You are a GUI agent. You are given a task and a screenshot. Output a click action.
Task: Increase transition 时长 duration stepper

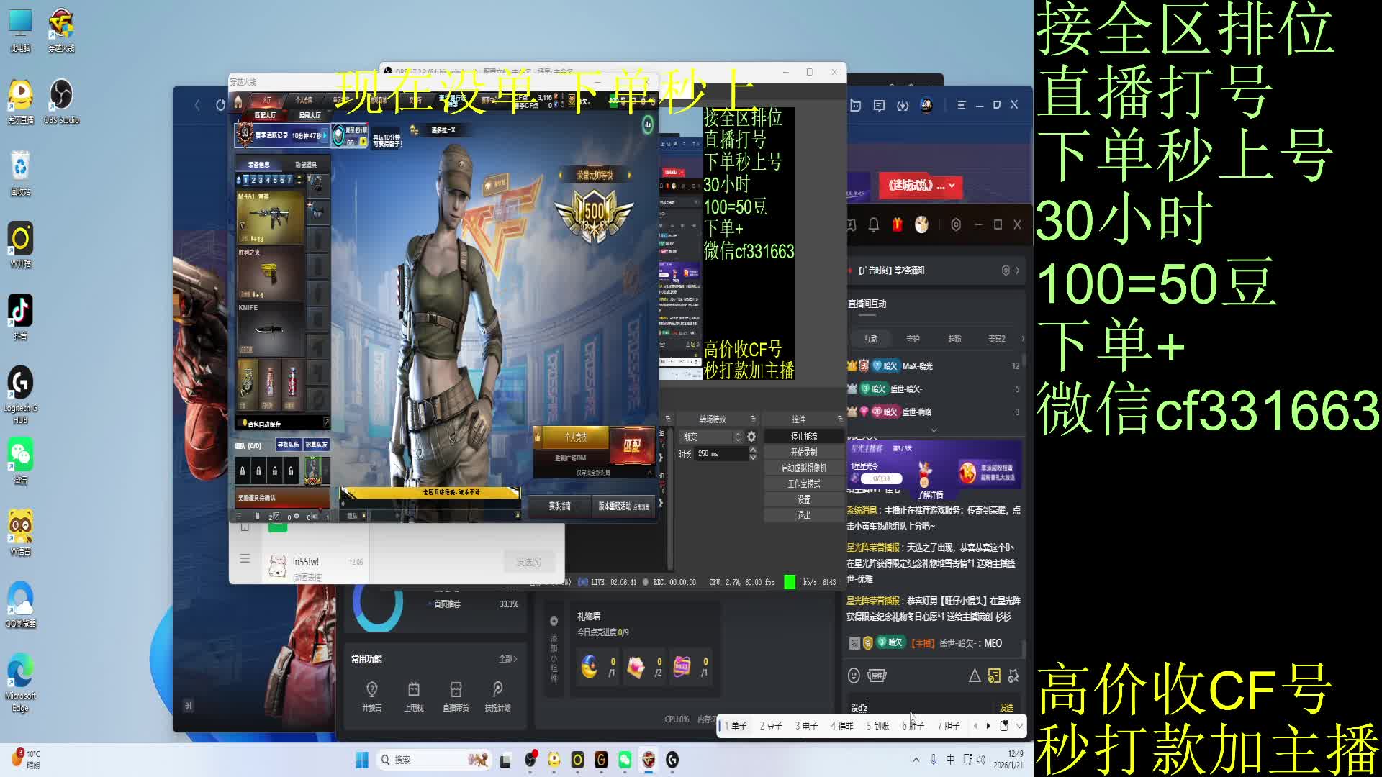(x=753, y=450)
